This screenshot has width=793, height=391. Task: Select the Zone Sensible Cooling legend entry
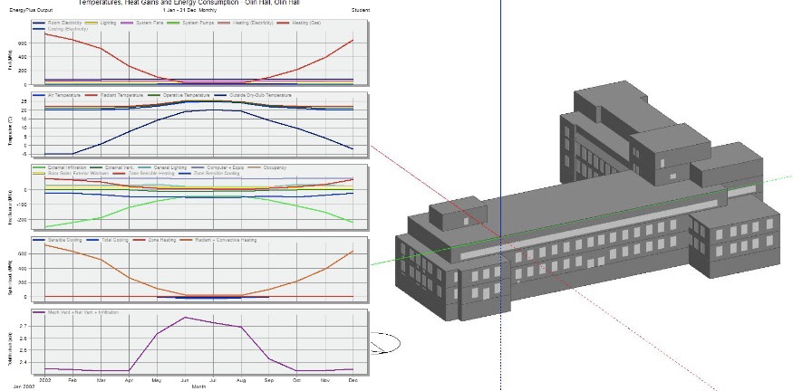tap(210, 173)
